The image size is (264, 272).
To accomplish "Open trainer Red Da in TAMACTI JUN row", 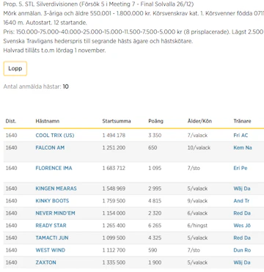I will 242,238.
